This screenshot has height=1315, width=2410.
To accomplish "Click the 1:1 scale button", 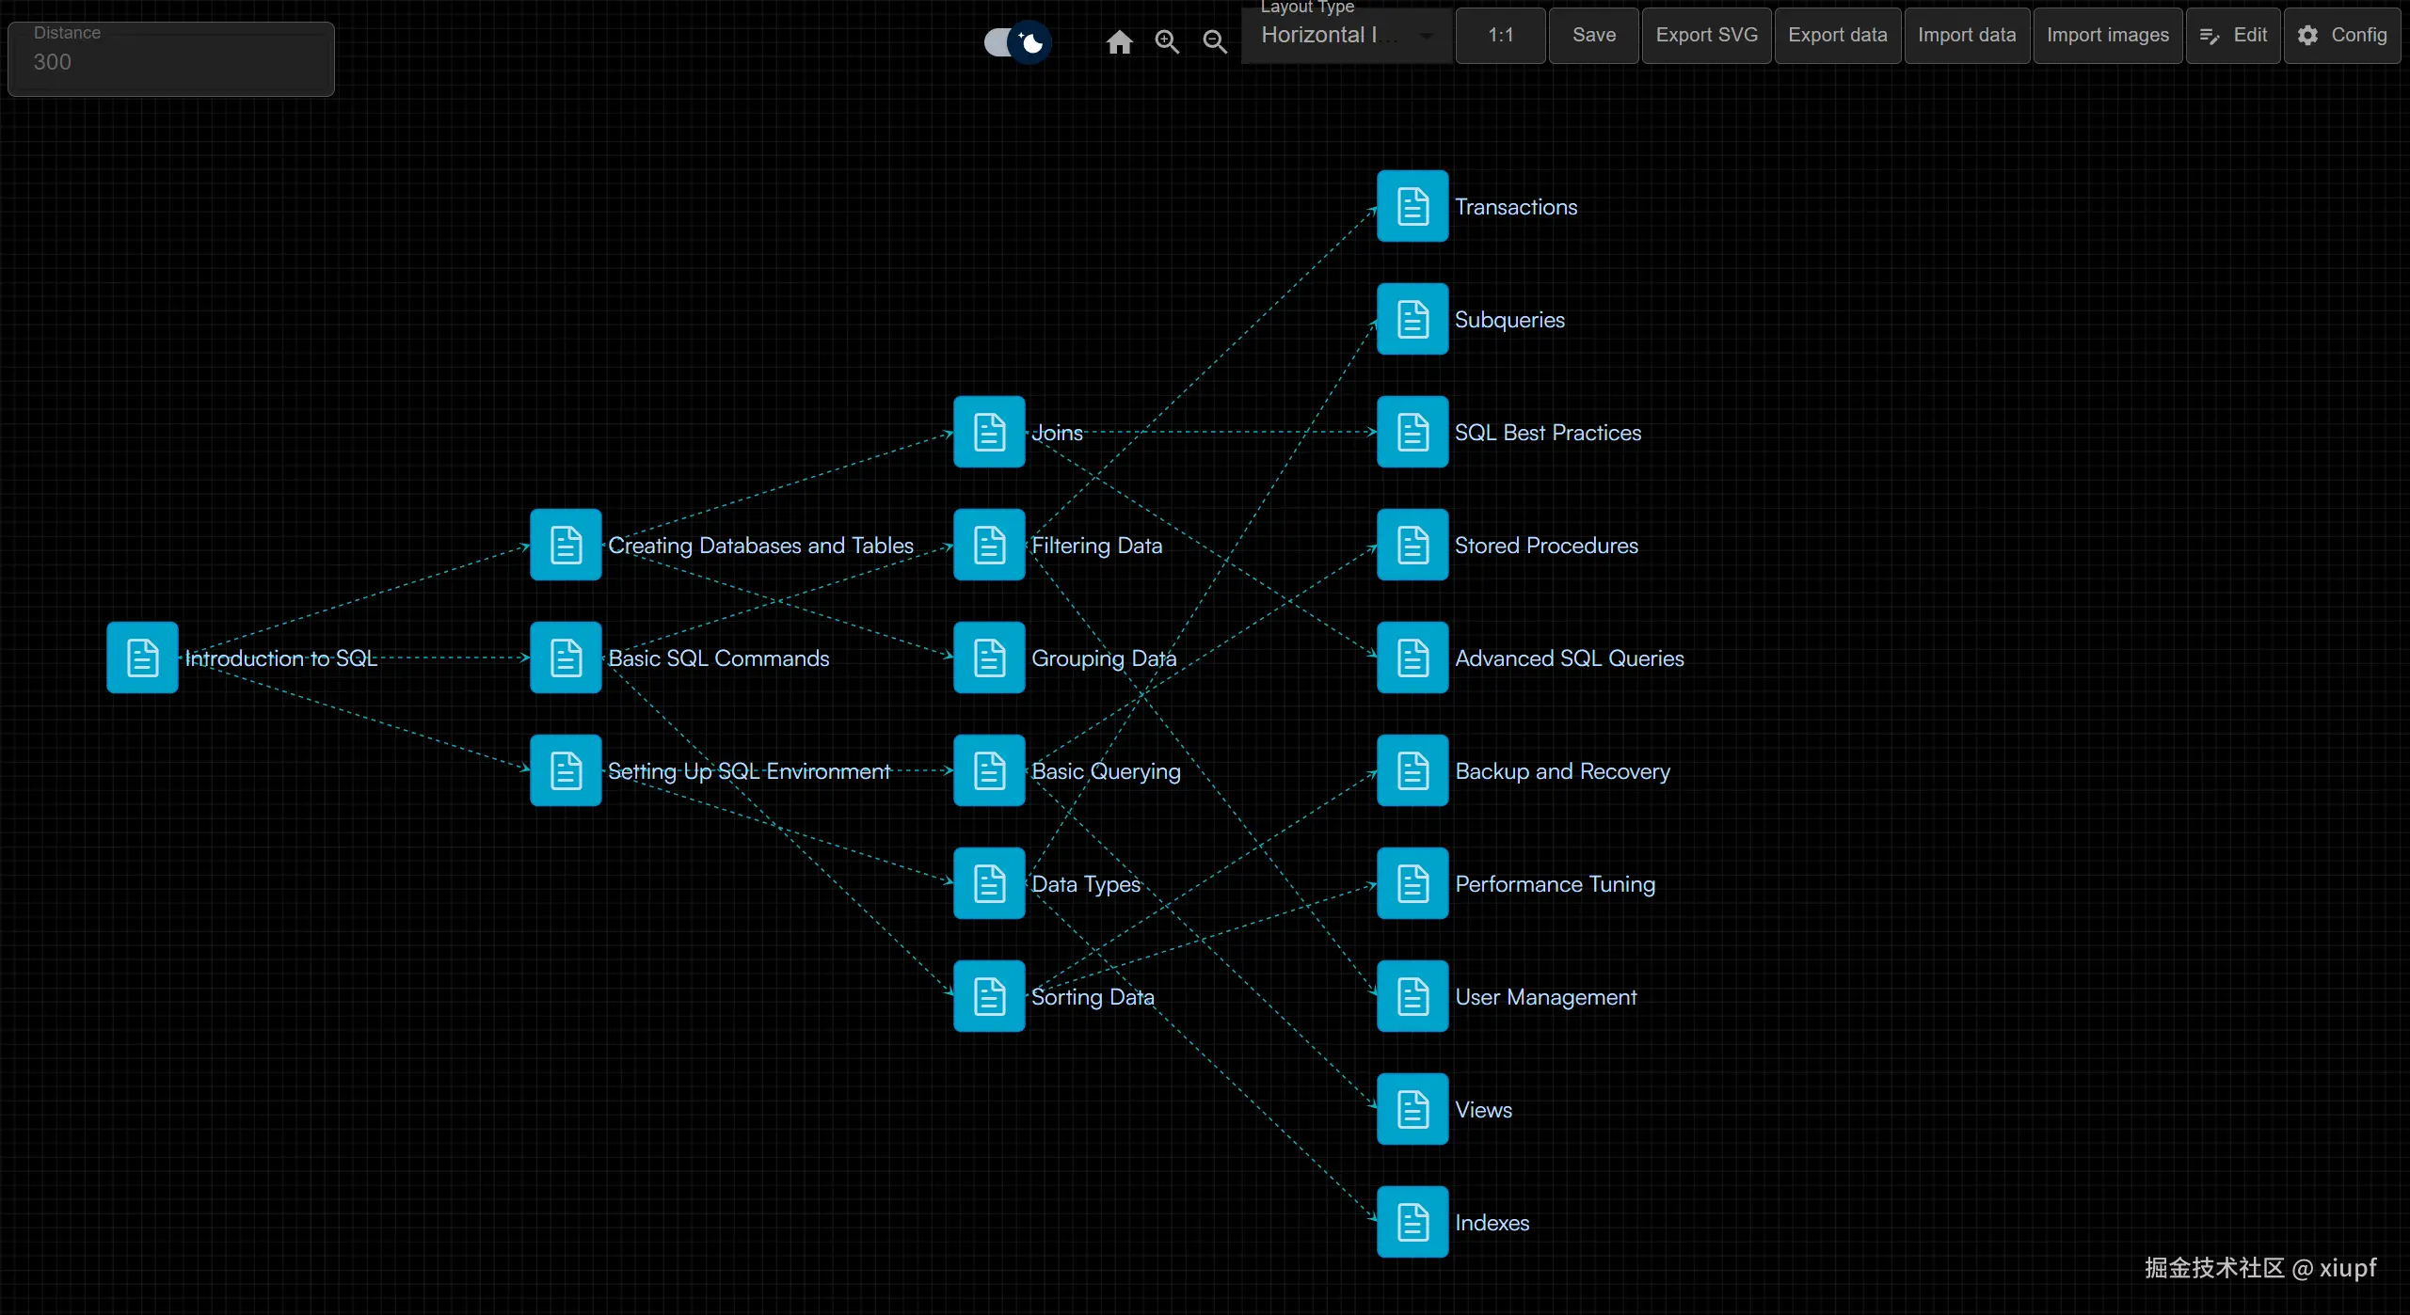I will tap(1501, 36).
